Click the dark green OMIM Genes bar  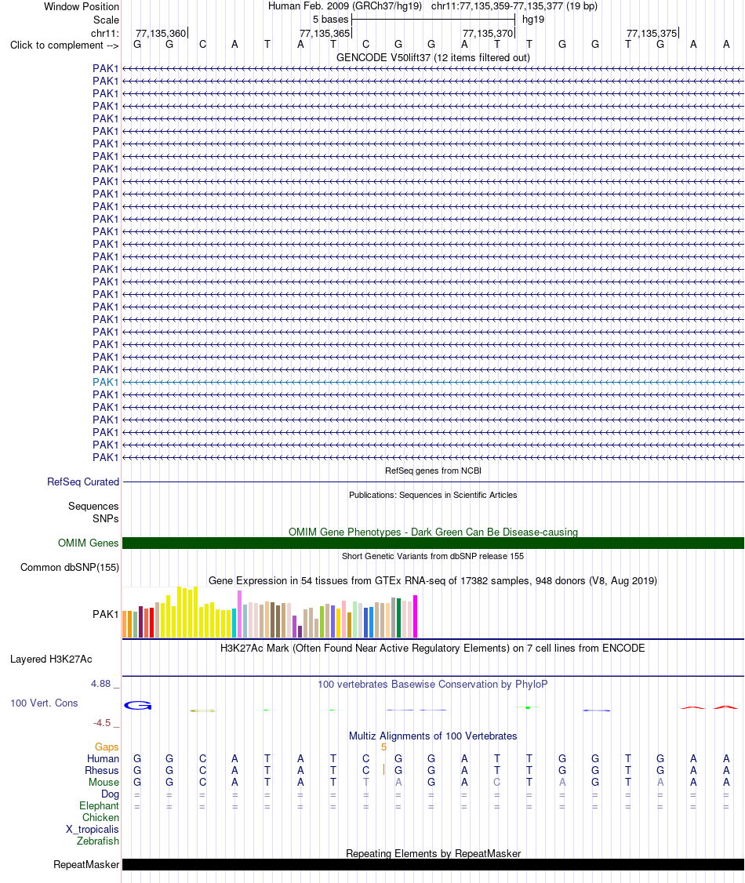tap(433, 543)
